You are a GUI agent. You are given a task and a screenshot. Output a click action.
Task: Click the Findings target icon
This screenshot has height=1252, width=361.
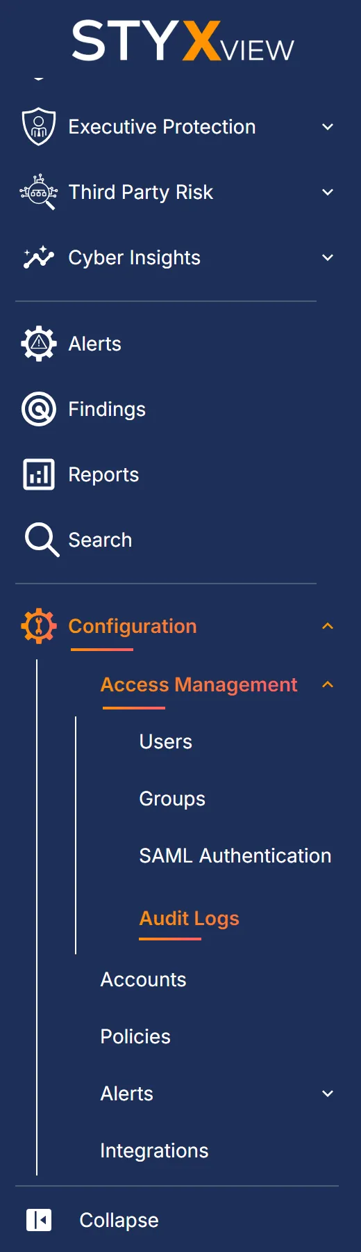39,409
